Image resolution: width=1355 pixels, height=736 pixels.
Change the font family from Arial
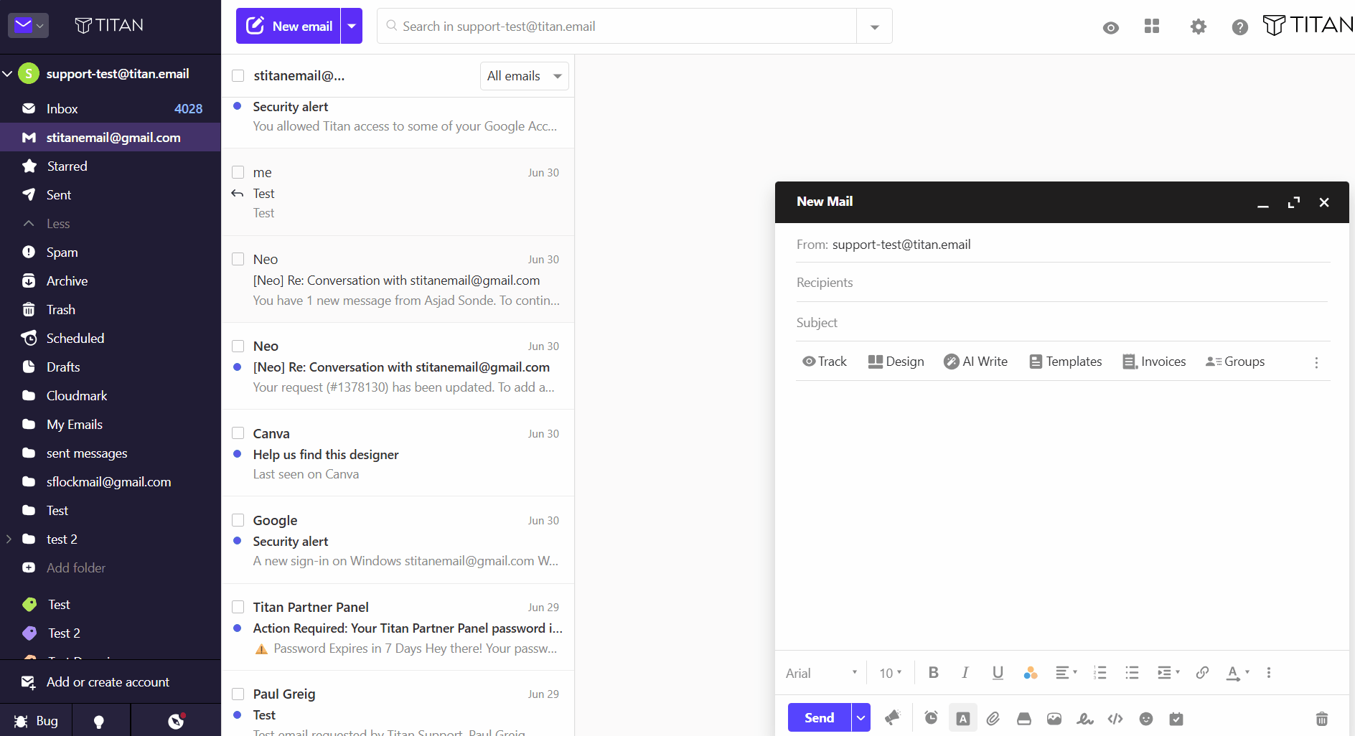pos(822,673)
